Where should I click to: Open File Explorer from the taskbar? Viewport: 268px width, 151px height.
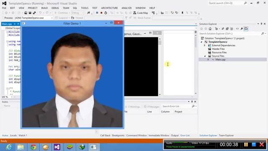[x=21, y=147]
